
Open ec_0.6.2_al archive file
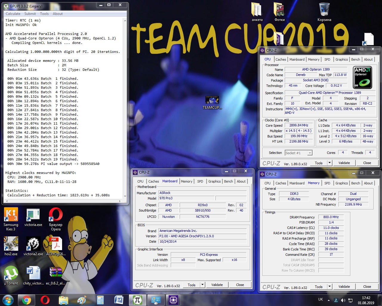point(56,276)
